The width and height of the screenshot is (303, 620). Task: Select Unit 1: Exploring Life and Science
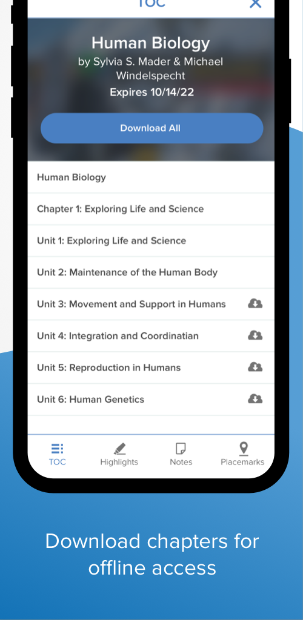click(151, 240)
